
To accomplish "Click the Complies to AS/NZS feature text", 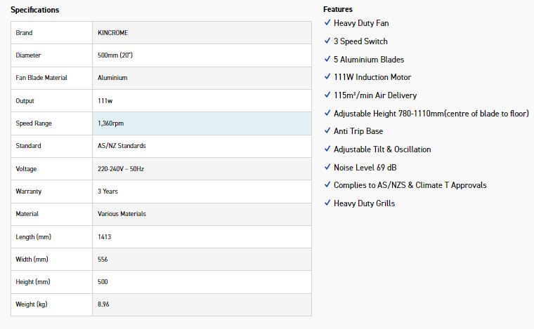I will coord(410,185).
